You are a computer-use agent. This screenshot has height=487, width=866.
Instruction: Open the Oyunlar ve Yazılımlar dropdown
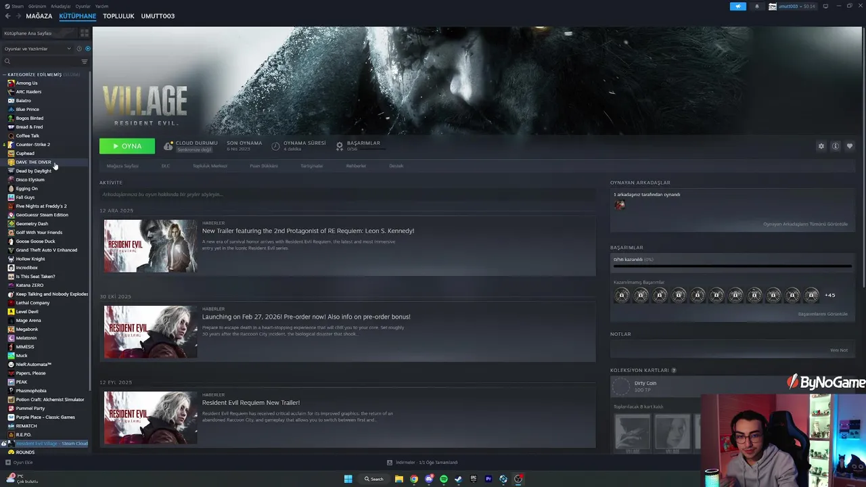coord(37,49)
